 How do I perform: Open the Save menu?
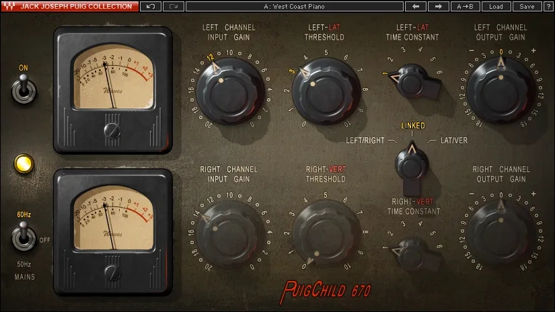[x=527, y=6]
